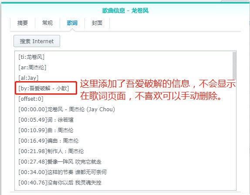This screenshot has width=250, height=195.
Task: Click the [ar:周杰伦] artist line
Action: click(32, 67)
